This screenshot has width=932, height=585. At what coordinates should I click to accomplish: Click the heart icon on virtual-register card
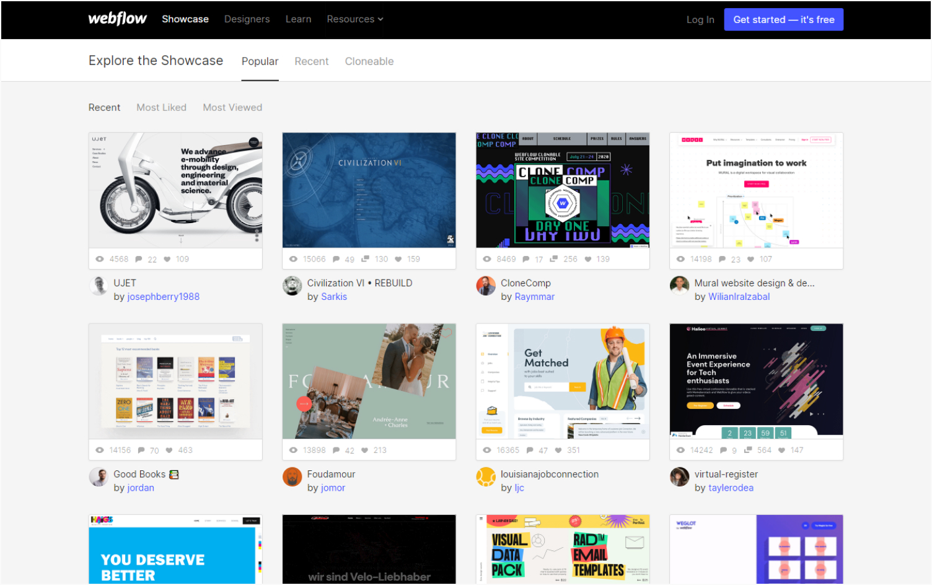(x=782, y=450)
